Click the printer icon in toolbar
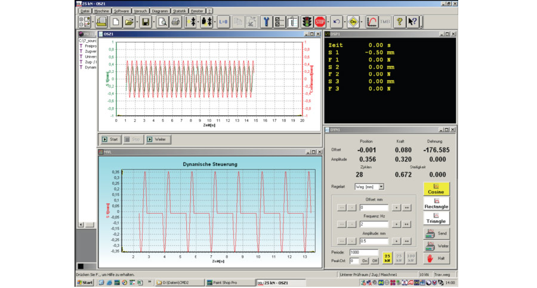 (x=176, y=22)
